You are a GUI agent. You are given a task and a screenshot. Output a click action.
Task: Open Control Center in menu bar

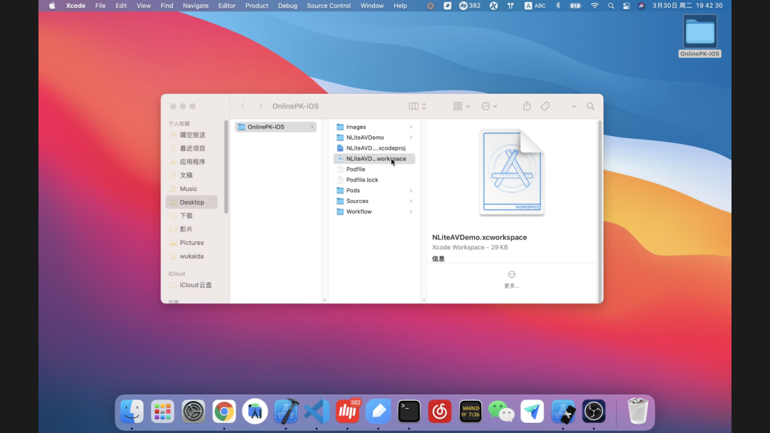tap(626, 6)
